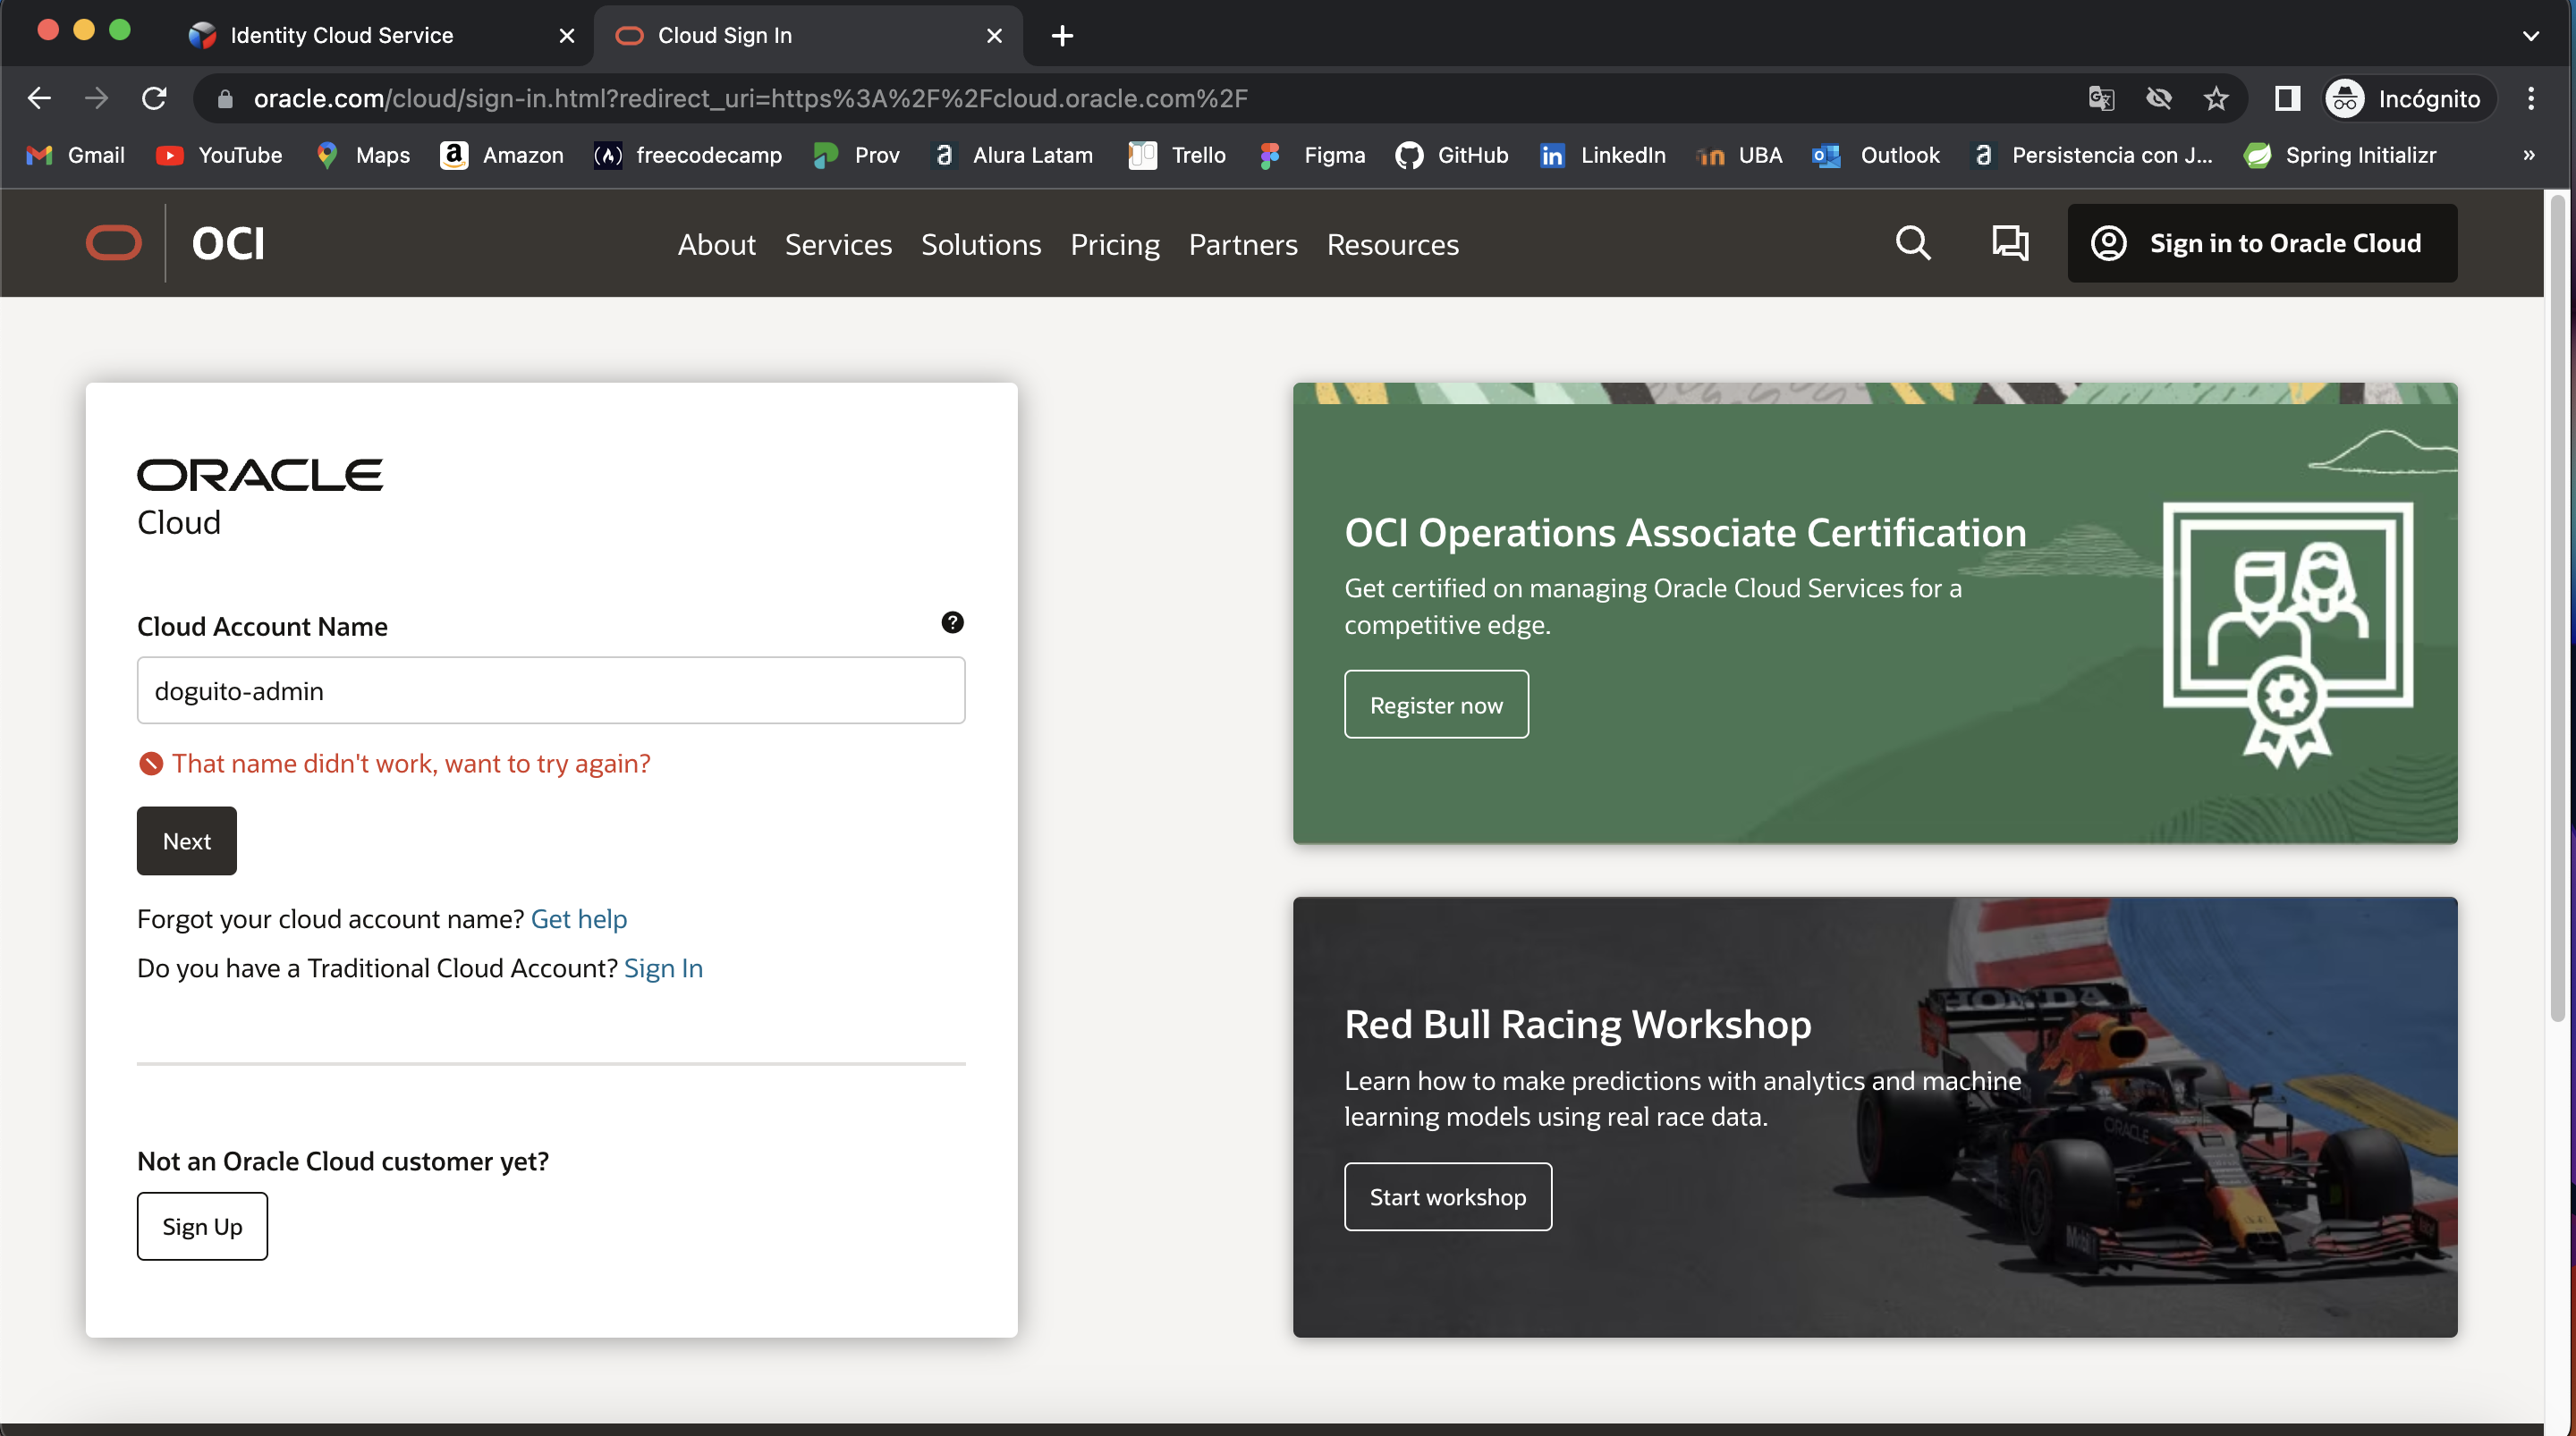This screenshot has width=2576, height=1436.
Task: Click Red Bull Racing Workshop heading
Action: 1577,1025
